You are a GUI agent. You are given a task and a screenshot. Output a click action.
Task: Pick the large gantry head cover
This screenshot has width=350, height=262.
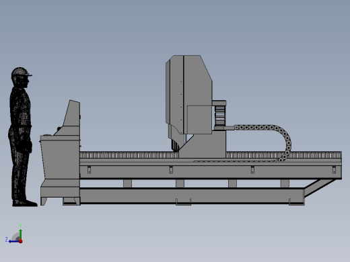point(189,95)
